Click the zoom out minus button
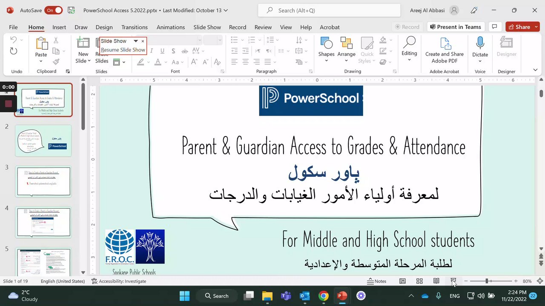The image size is (545, 306). point(466,281)
